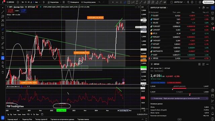Screen dimensions: 215x121
Task: Open the alerts clock icon in right sidebar
Action: pyautogui.click(x=213, y=13)
